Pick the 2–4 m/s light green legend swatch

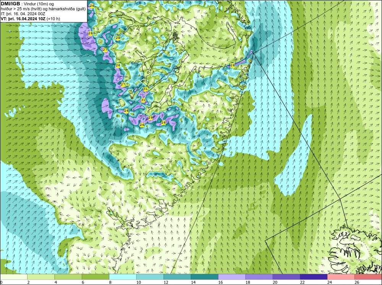click(41, 277)
